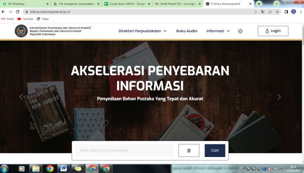Open the Buku Audio menu item
The height and width of the screenshot is (173, 304).
[x=186, y=31]
